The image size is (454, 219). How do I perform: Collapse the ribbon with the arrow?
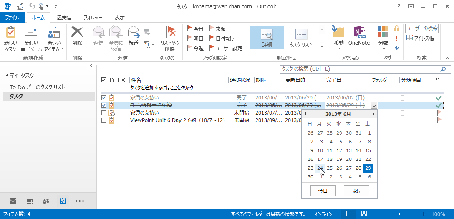point(448,59)
